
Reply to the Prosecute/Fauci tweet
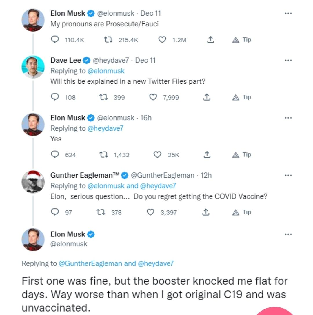tap(55, 40)
